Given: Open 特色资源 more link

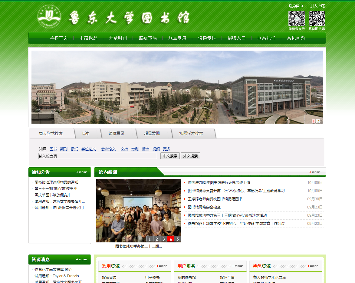Looking at the screenshot, I should point(313,266).
